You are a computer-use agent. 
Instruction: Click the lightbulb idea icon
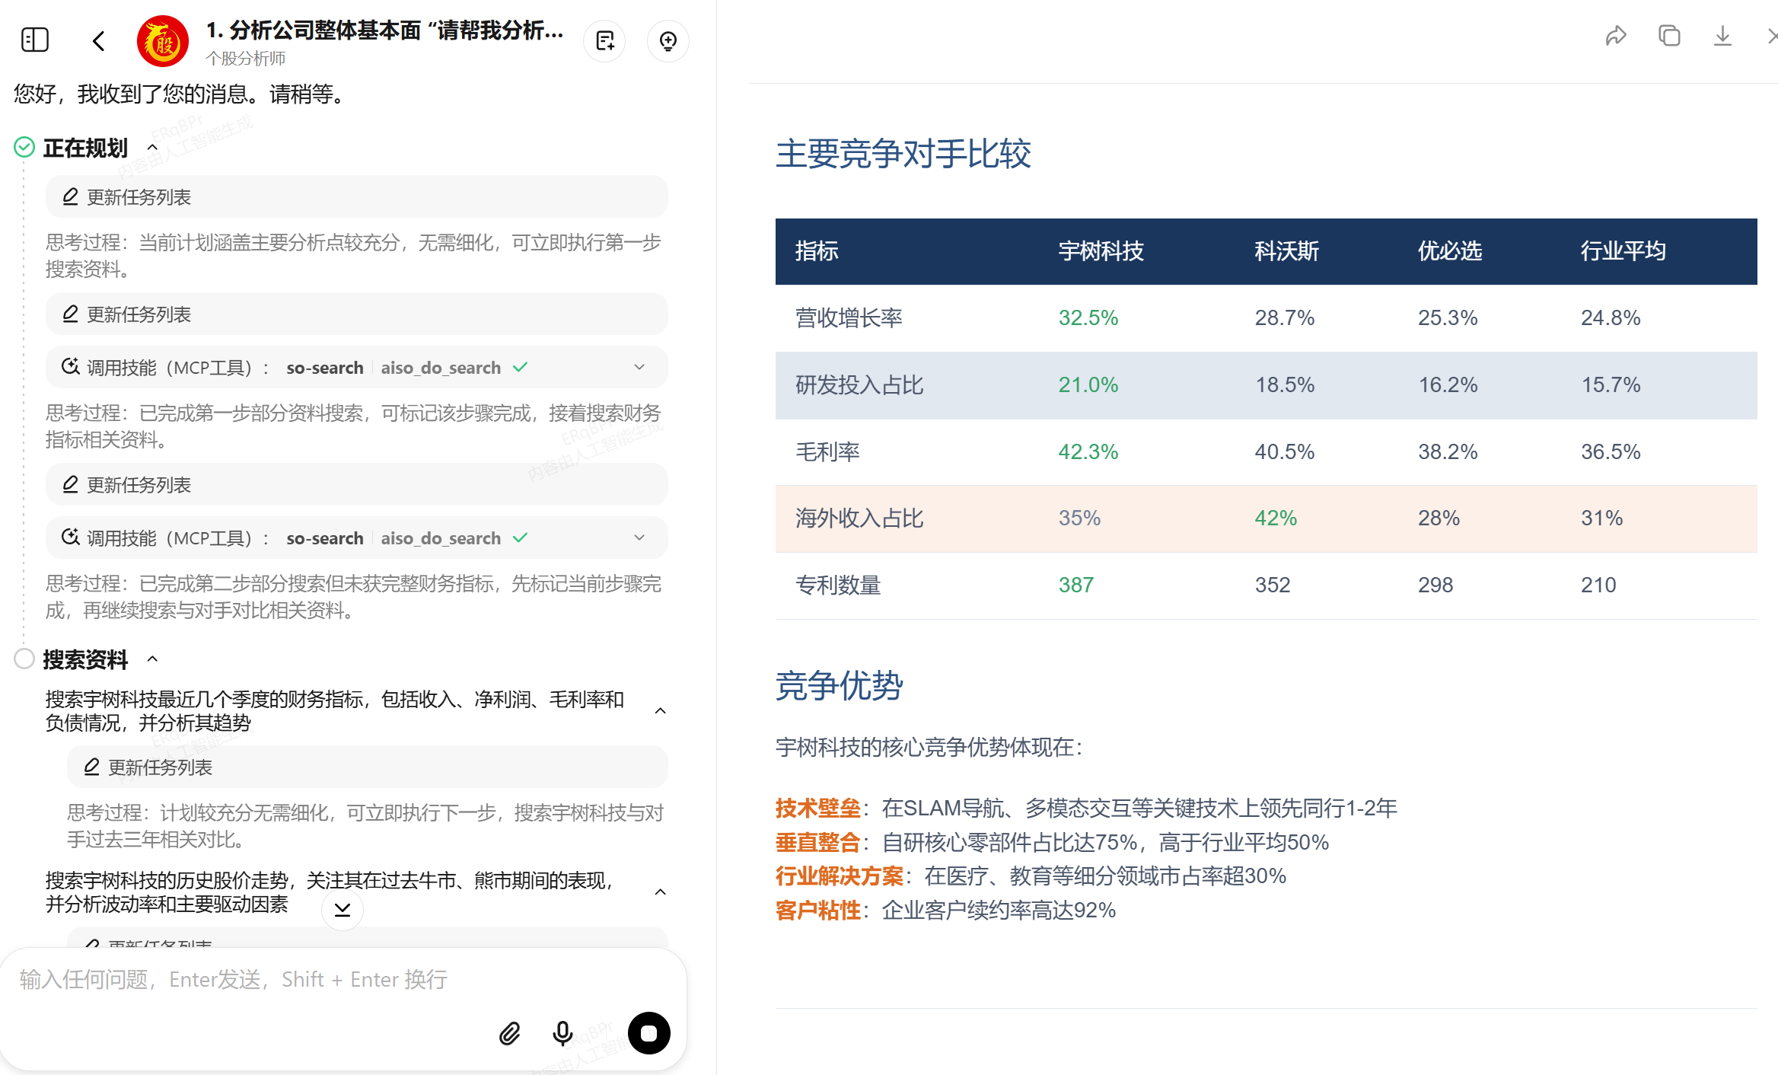[668, 41]
